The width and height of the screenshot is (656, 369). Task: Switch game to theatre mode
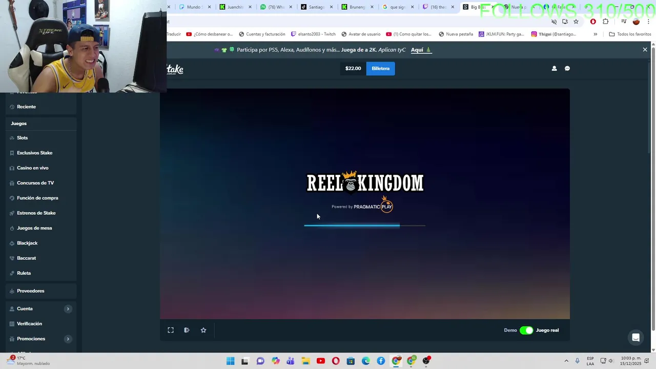tap(187, 330)
